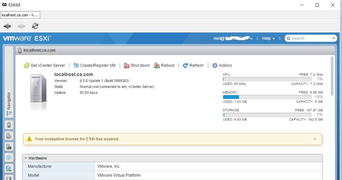Click the Manufacturer row label
This screenshot has width=342, height=180.
40,166
